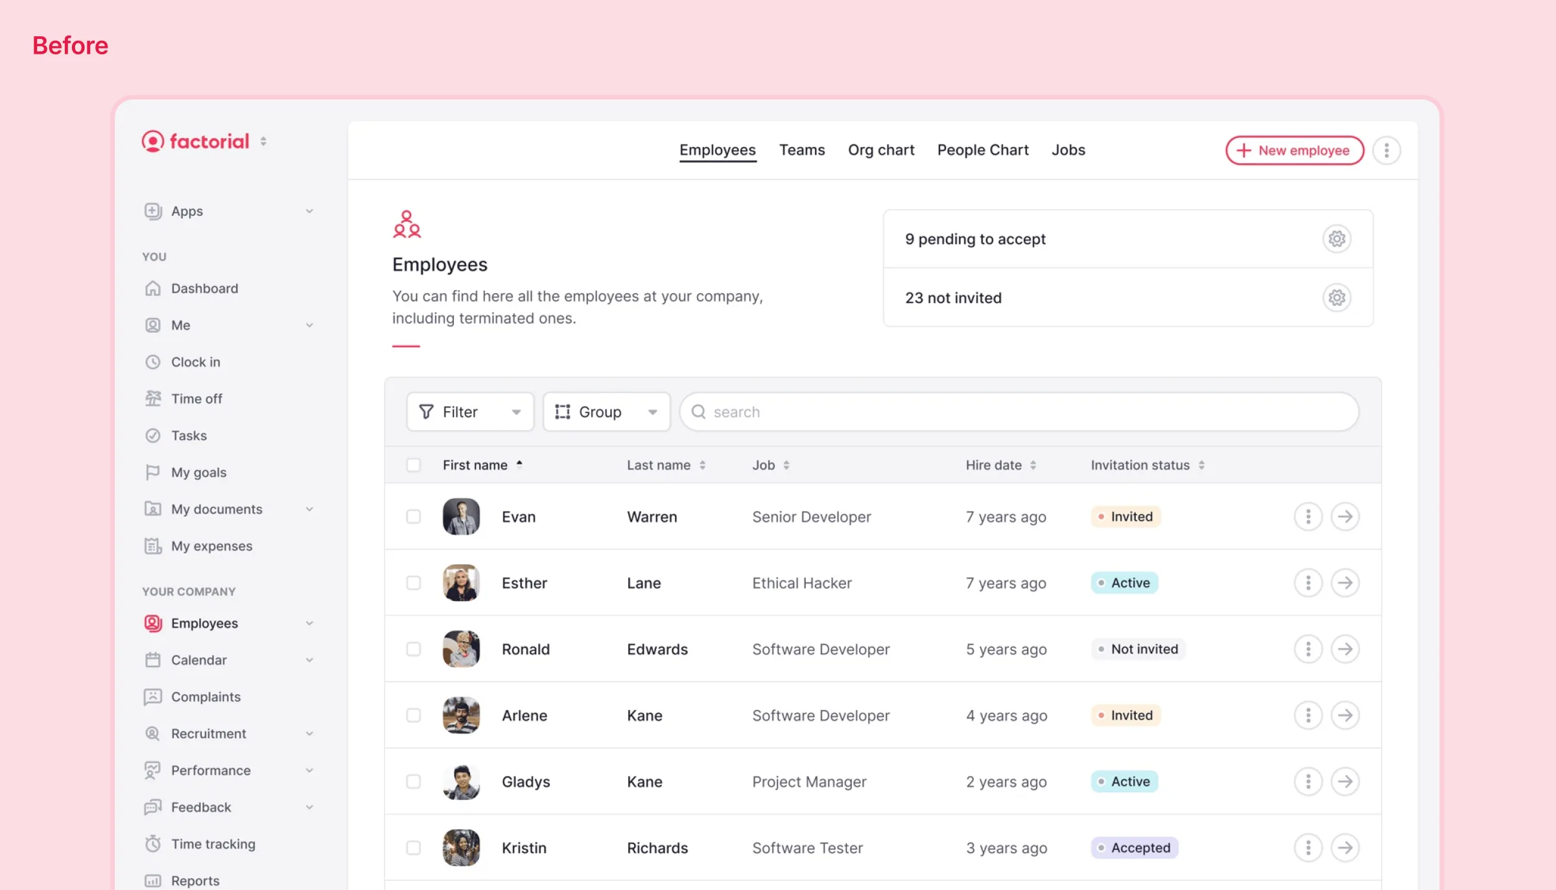
Task: Go to Dashboard home icon
Action: 153,288
